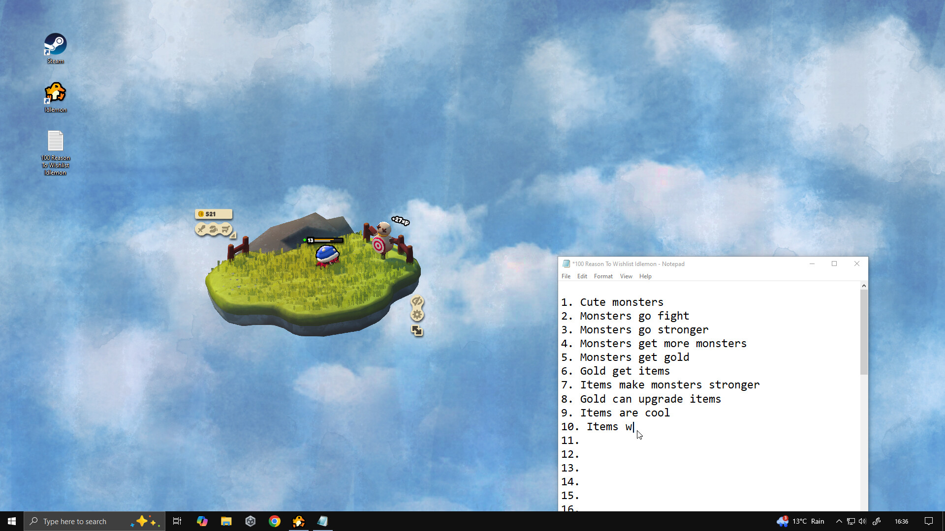This screenshot has height=531, width=945.
Task: Expand the small triangle beside cart icon
Action: tap(233, 236)
